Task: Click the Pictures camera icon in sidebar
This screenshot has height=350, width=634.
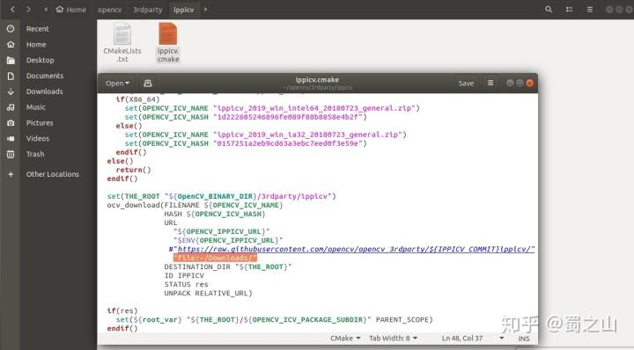Action: click(11, 123)
